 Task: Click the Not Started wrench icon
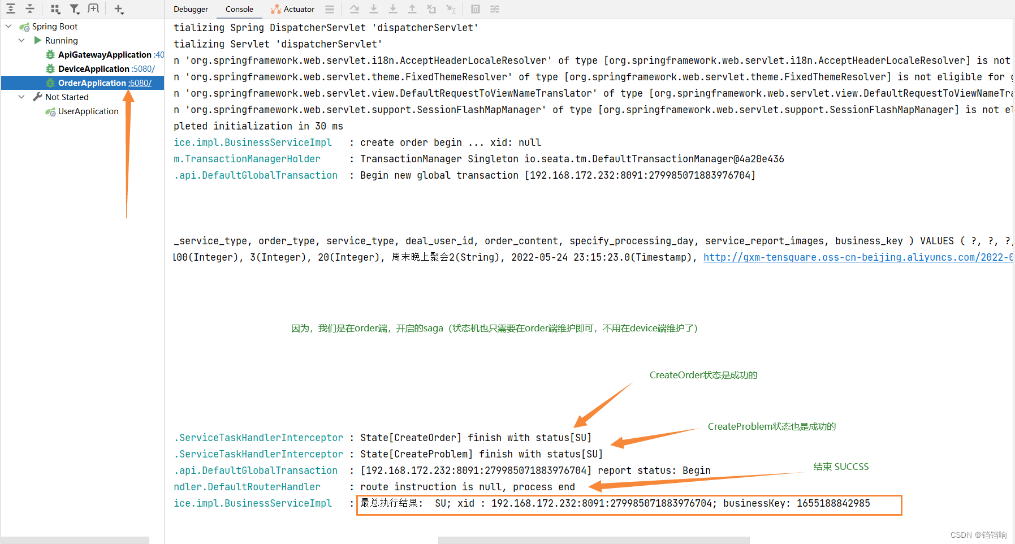click(x=37, y=97)
